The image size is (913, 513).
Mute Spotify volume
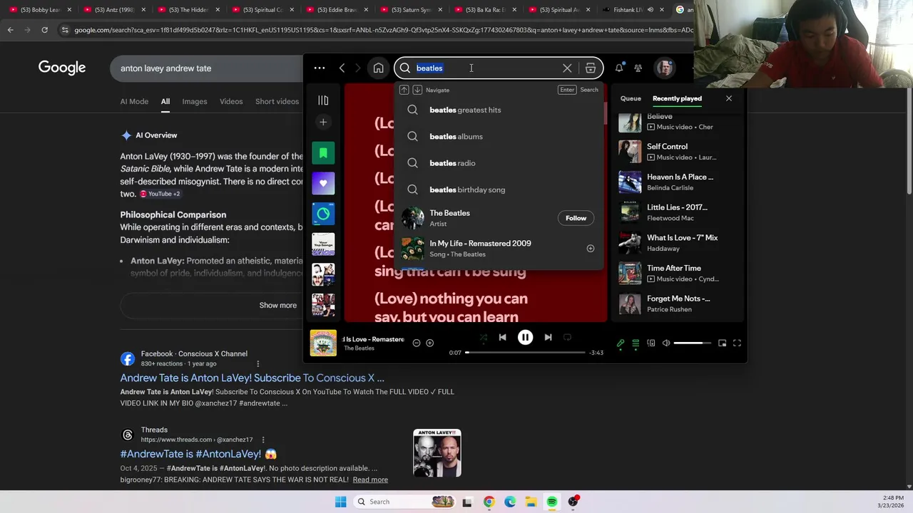pyautogui.click(x=666, y=343)
